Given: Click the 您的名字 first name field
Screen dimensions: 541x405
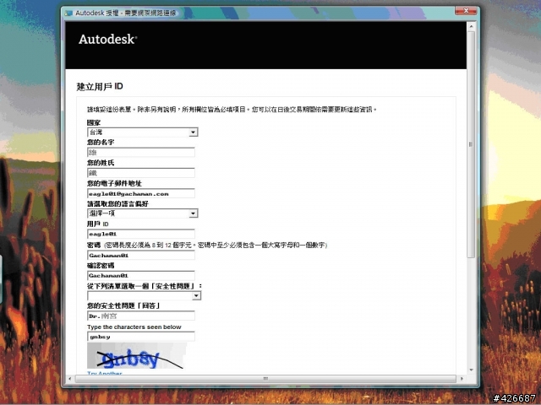Looking at the screenshot, I should [141, 152].
